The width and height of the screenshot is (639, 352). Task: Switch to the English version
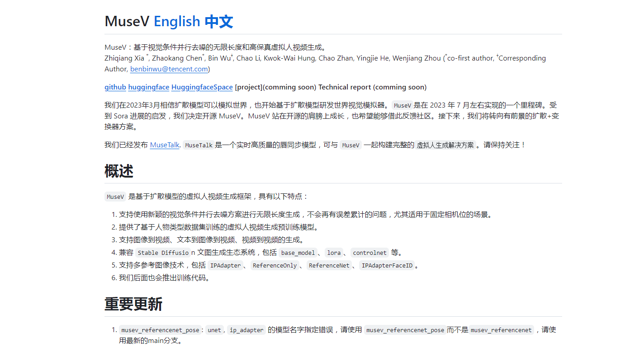(x=177, y=21)
